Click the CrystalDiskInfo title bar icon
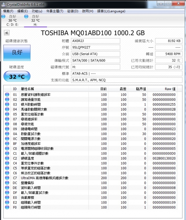The width and height of the screenshot is (186, 220). click(x=3, y=5)
